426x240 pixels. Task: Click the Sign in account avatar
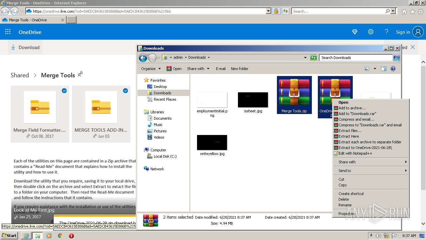click(x=418, y=32)
